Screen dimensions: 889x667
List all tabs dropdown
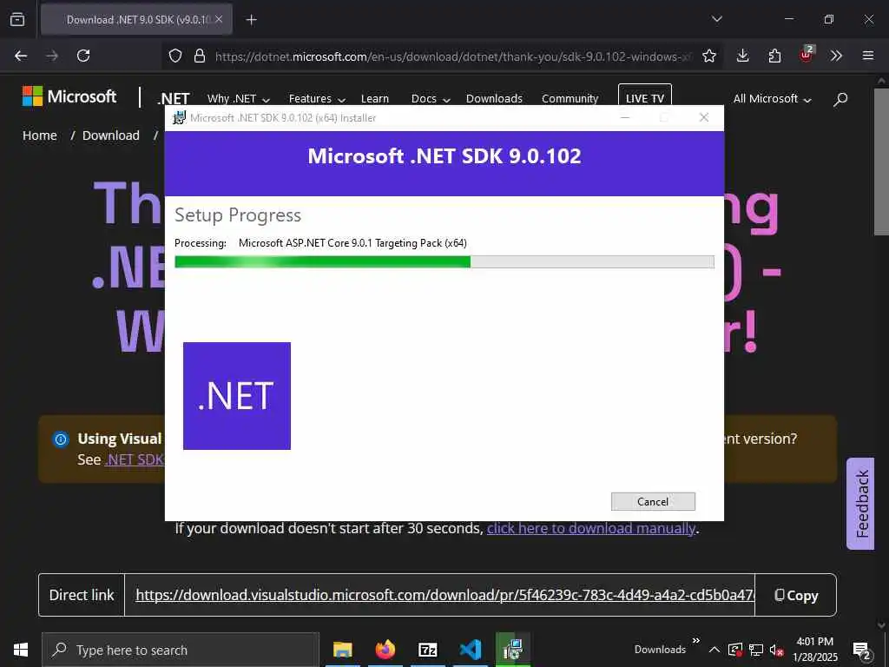(717, 19)
